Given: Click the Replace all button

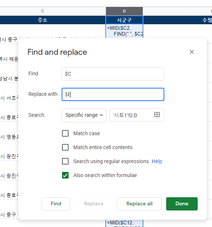Looking at the screenshot, I should point(139,204).
